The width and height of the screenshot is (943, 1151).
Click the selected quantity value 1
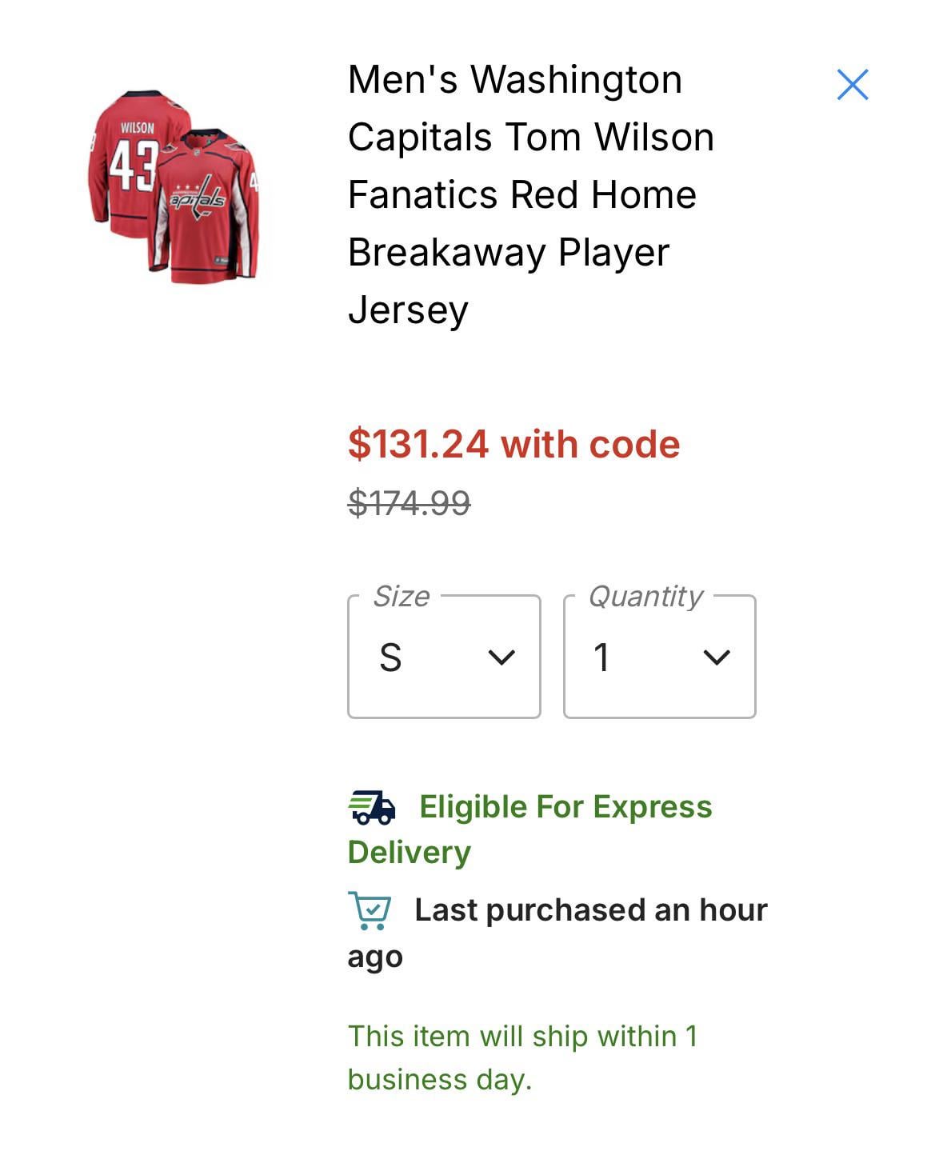point(601,657)
